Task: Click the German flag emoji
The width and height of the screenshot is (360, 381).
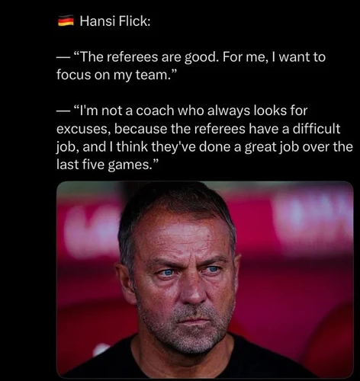Action: pos(66,21)
